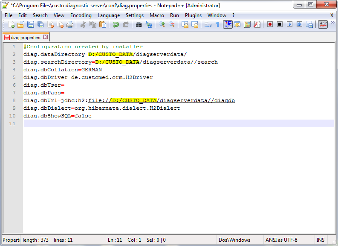This screenshot has width=338, height=246.
Task: Toggle Show All Characters pilcrow icon
Action: coord(217,24)
